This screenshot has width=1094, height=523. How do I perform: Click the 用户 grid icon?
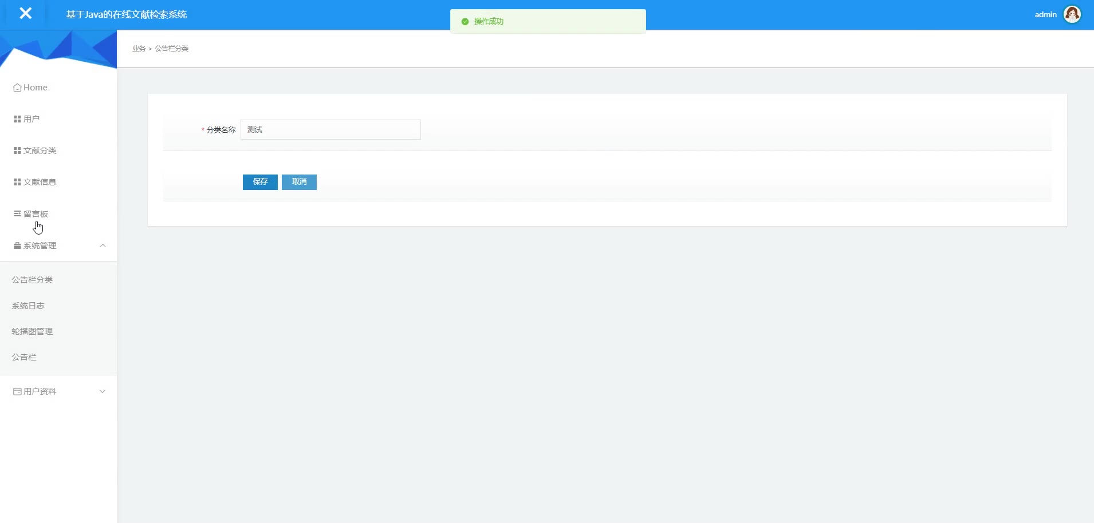(x=17, y=119)
